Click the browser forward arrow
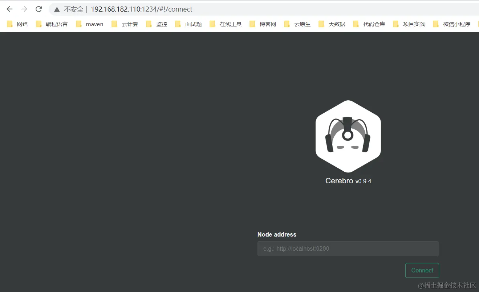 24,9
